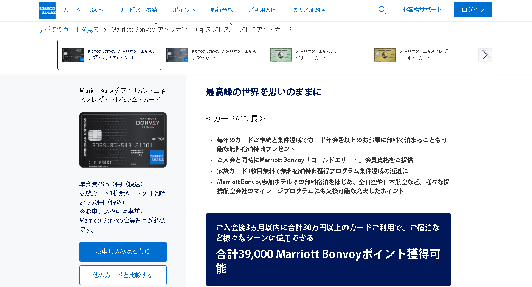This screenshot has height=287, width=532.
Task: Open ご利用案内 menu
Action: tap(262, 10)
